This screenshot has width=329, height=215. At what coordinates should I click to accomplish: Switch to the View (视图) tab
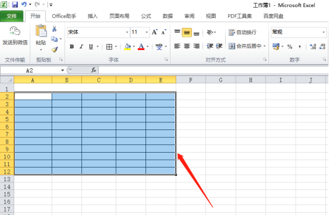click(x=211, y=16)
